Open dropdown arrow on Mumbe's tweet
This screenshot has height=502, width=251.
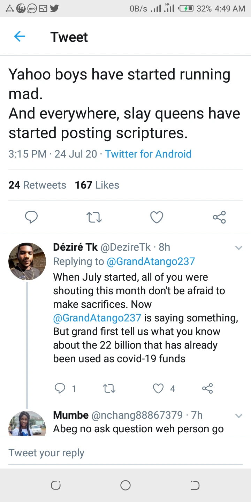click(x=239, y=416)
